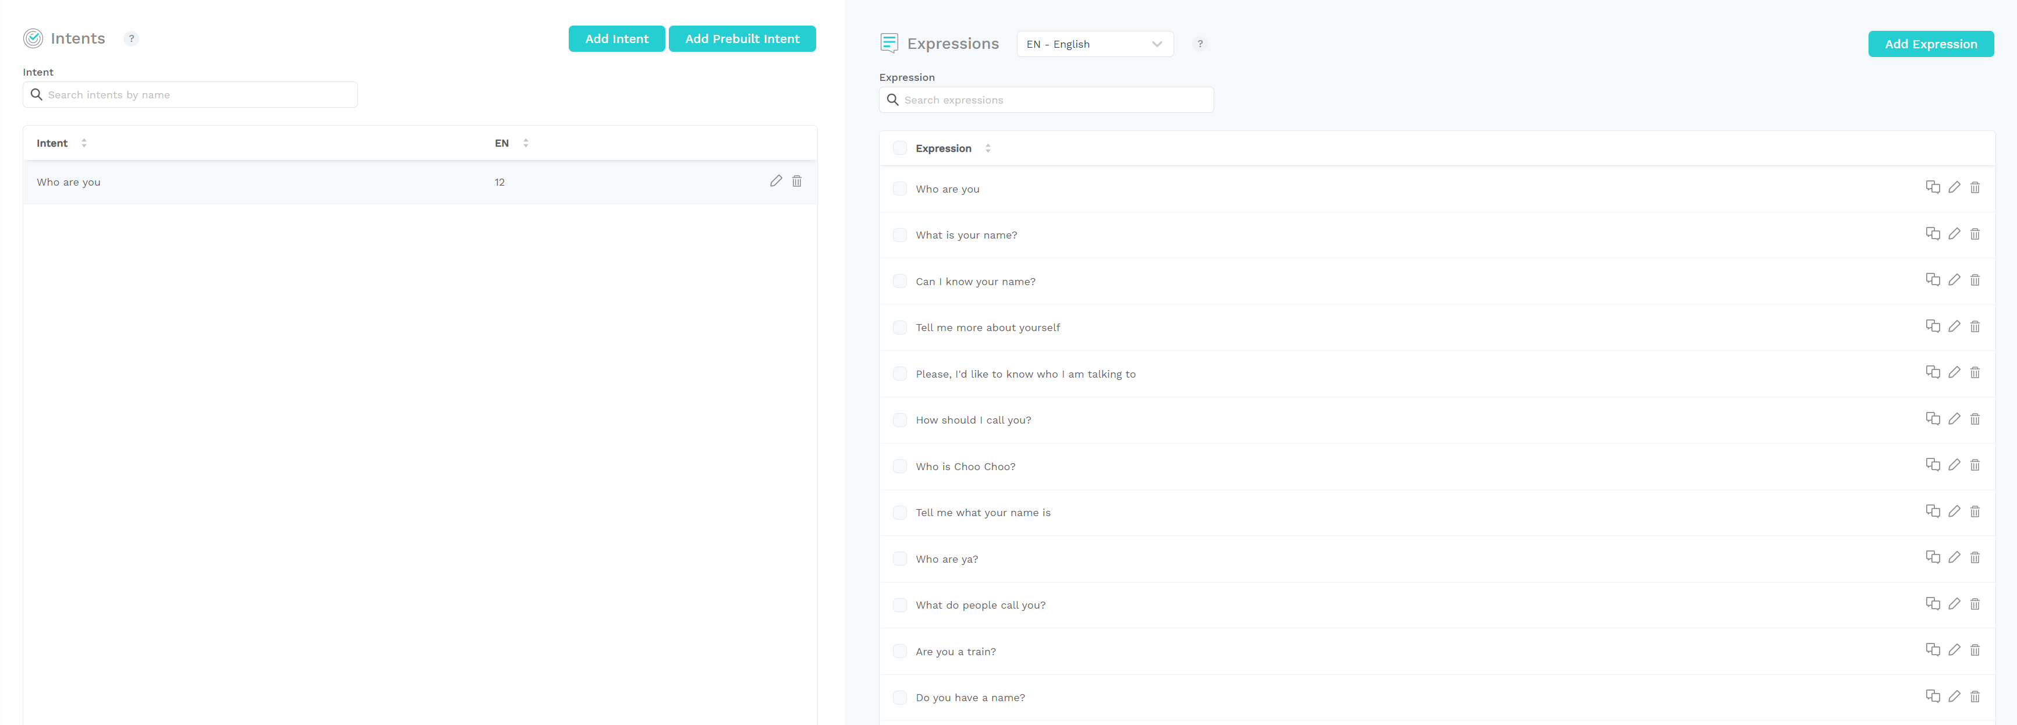
Task: Edit the 'What do people call you?' expression
Action: [x=1954, y=603]
